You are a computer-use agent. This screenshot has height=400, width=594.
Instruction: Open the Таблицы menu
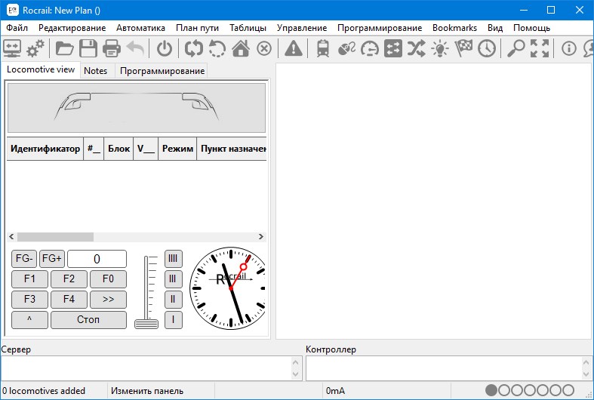248,28
